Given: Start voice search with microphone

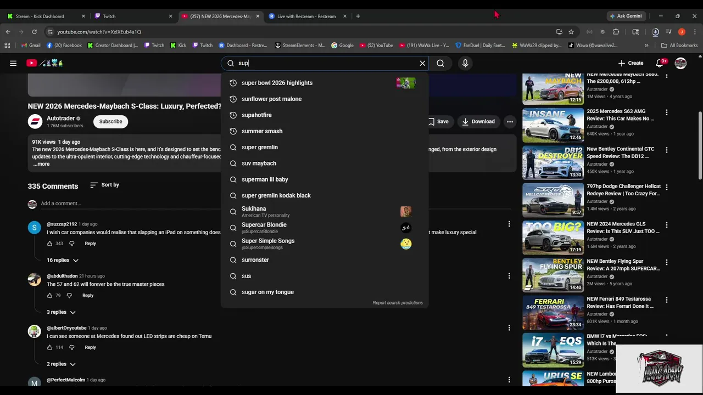Looking at the screenshot, I should (x=465, y=63).
